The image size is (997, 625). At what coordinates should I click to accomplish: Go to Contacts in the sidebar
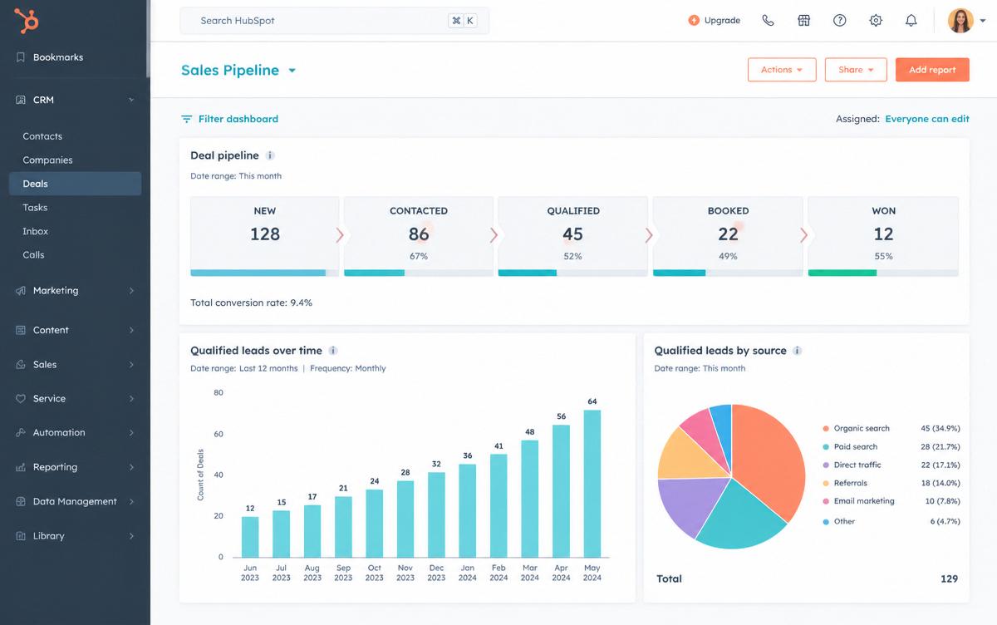point(42,136)
